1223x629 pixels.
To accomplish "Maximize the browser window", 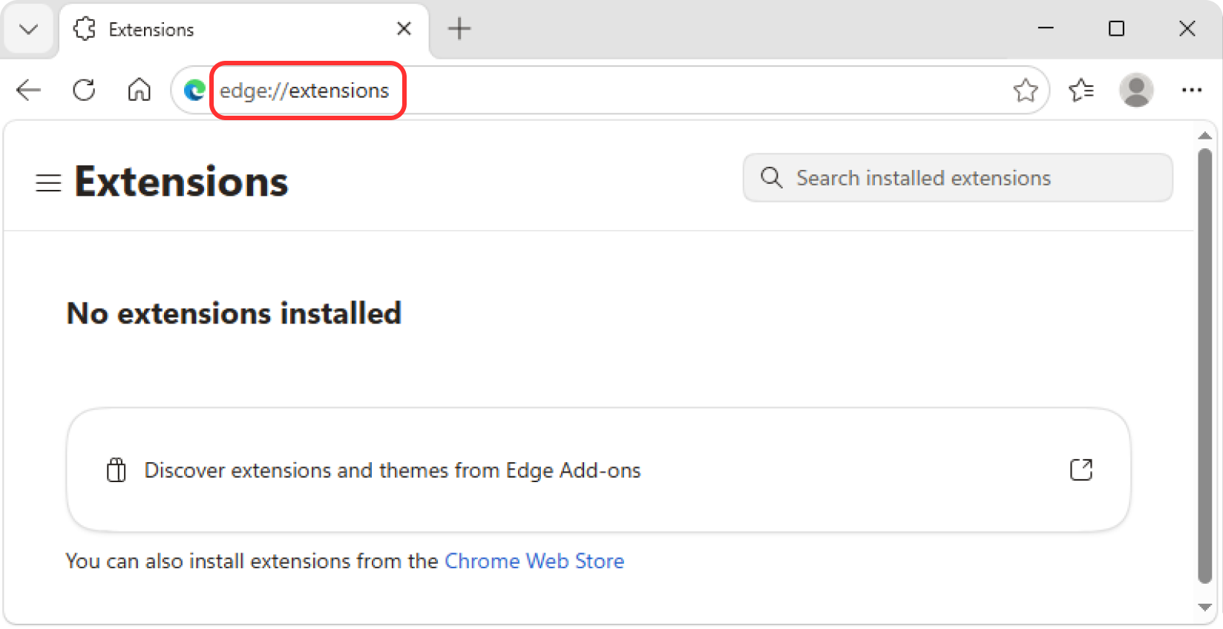I will pyautogui.click(x=1116, y=28).
